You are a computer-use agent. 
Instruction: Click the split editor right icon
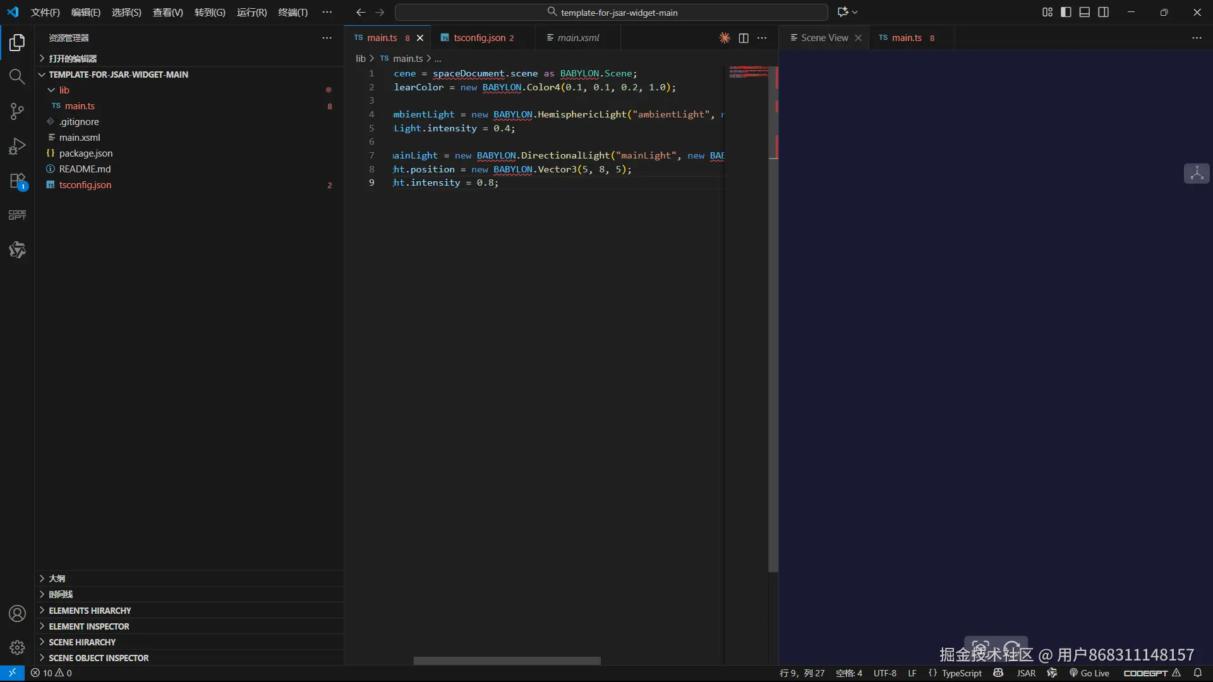[744, 38]
